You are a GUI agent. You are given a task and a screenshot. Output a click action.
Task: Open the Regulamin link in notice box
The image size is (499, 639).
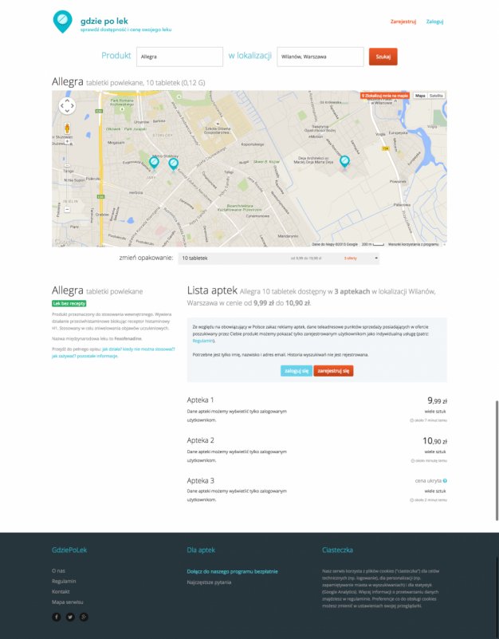click(x=202, y=341)
